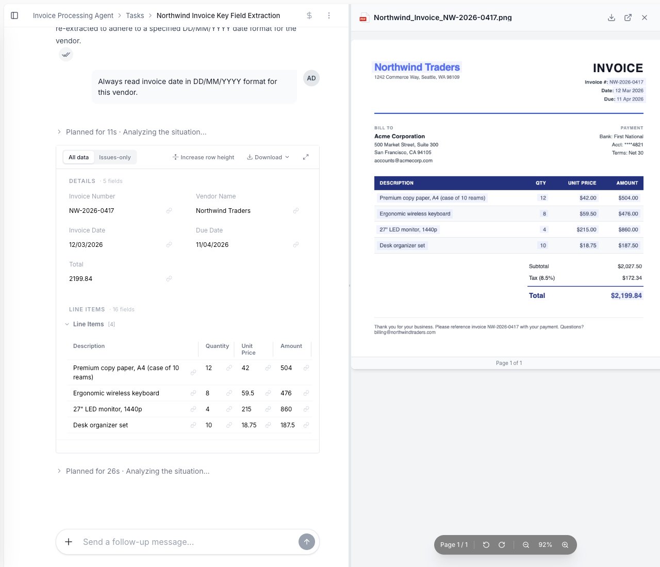
Task: Download the Northwind invoice file
Action: click(612, 18)
